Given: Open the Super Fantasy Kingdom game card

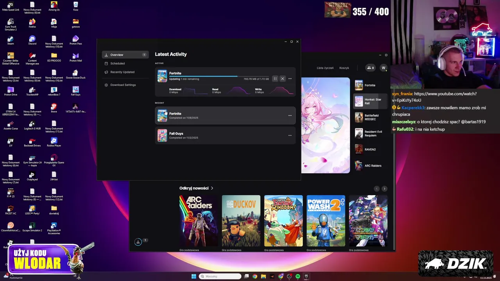Looking at the screenshot, I should [283, 221].
